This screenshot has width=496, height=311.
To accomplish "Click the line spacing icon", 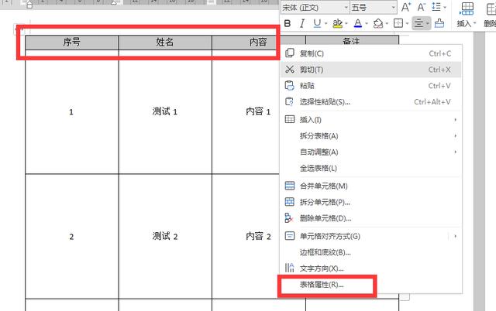I will pyautogui.click(x=436, y=7).
